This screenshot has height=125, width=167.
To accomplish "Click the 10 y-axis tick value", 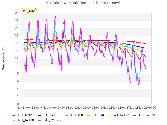I will pos(17,66).
